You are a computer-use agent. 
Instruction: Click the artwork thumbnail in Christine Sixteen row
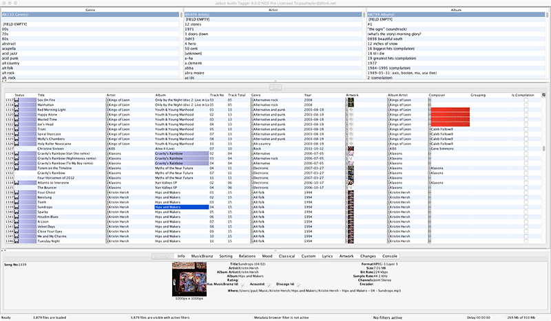point(349,148)
